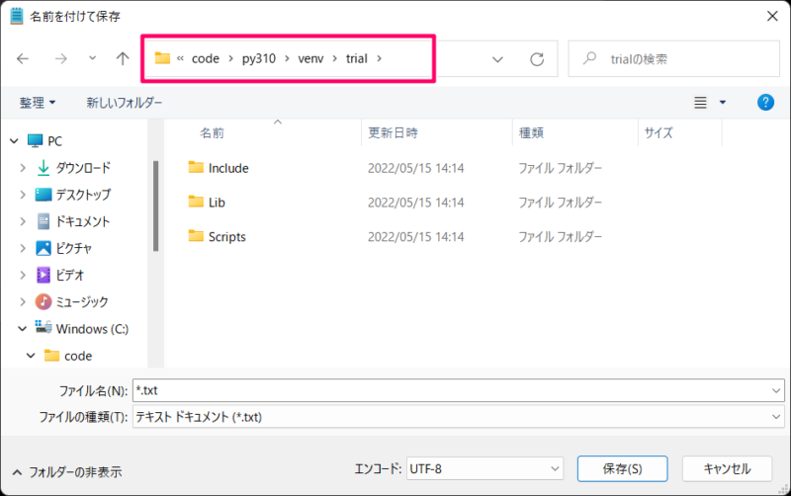Collapse the Windows (C:) tree node
Image resolution: width=791 pixels, height=496 pixels.
coord(24,329)
